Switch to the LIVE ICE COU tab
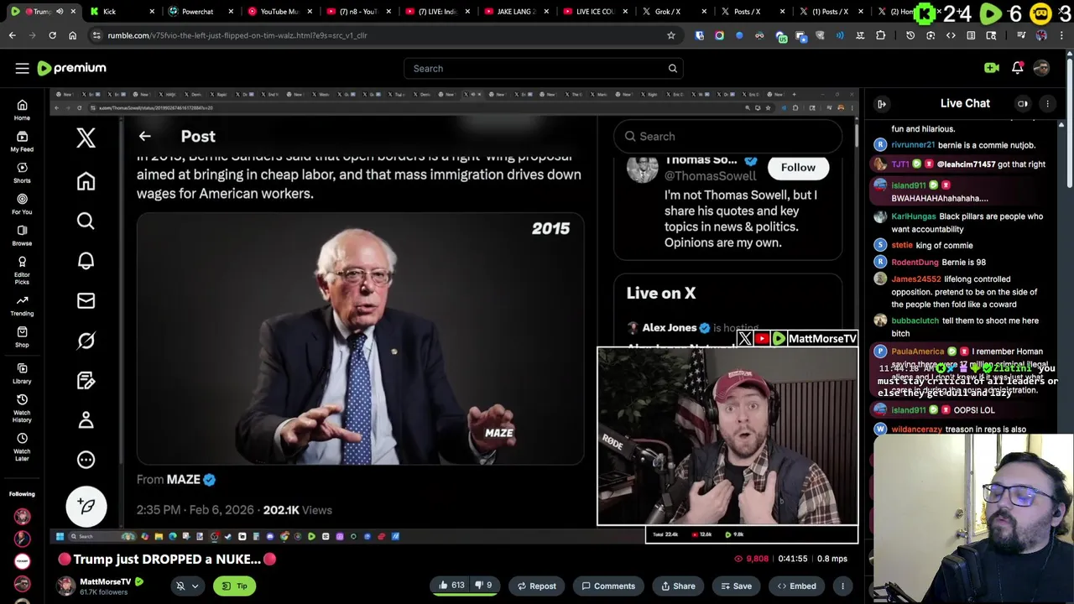 click(595, 12)
